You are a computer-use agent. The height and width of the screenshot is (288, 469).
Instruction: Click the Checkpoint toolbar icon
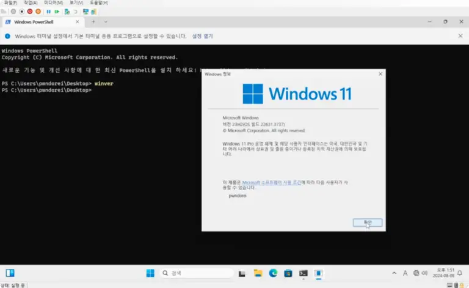pyautogui.click(x=67, y=12)
